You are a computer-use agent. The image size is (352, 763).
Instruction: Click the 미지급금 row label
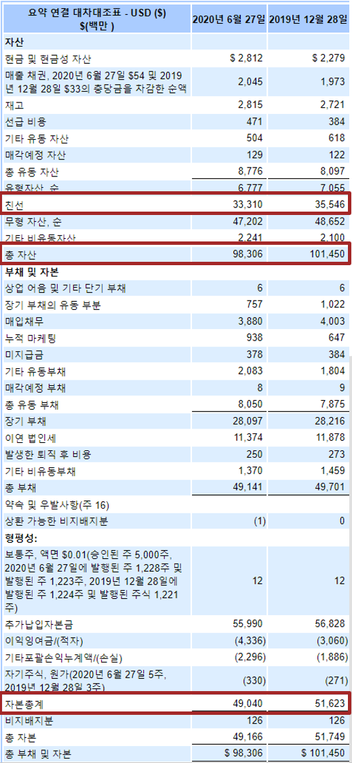[x=22, y=355]
